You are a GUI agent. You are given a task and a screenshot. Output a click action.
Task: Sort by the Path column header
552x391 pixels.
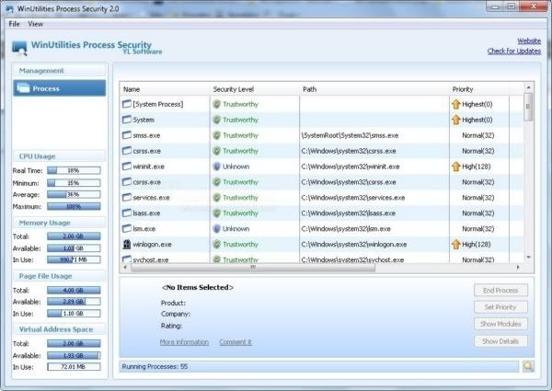click(x=374, y=89)
